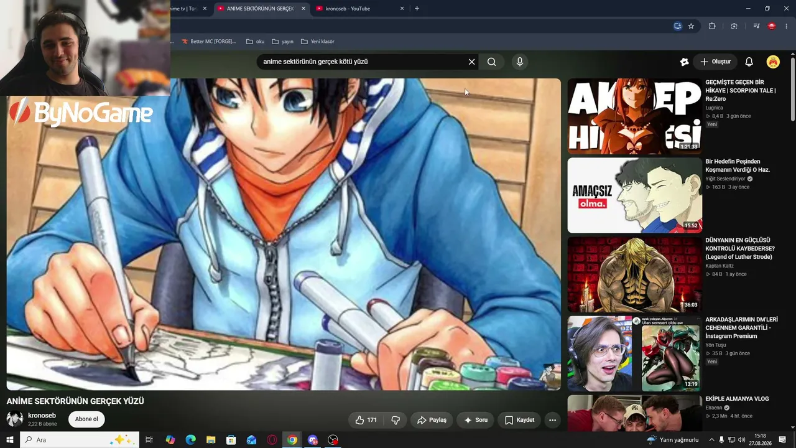Launch Copilot from the taskbar
The height and width of the screenshot is (448, 796).
[x=170, y=440]
